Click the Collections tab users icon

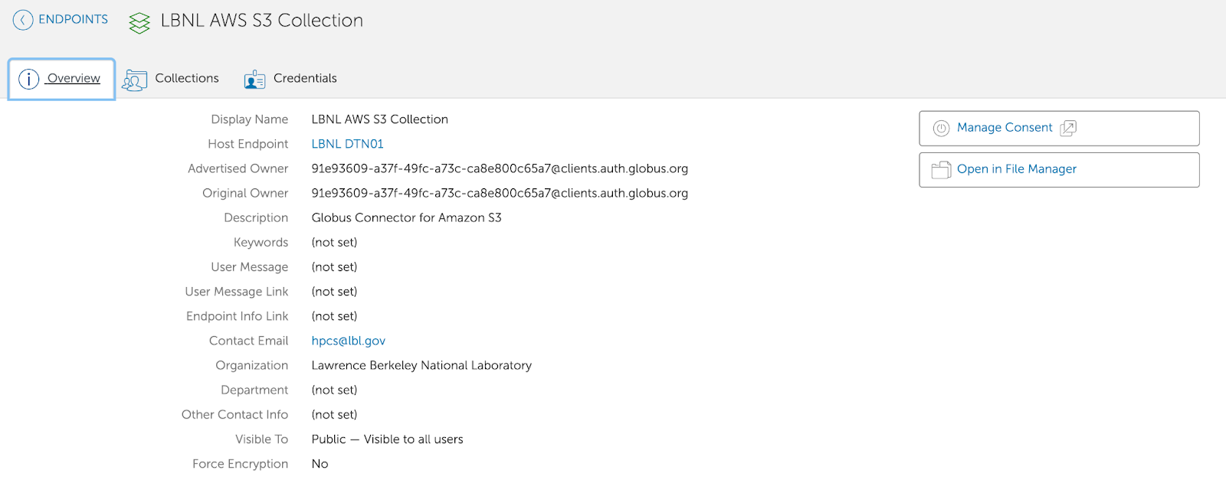tap(134, 80)
